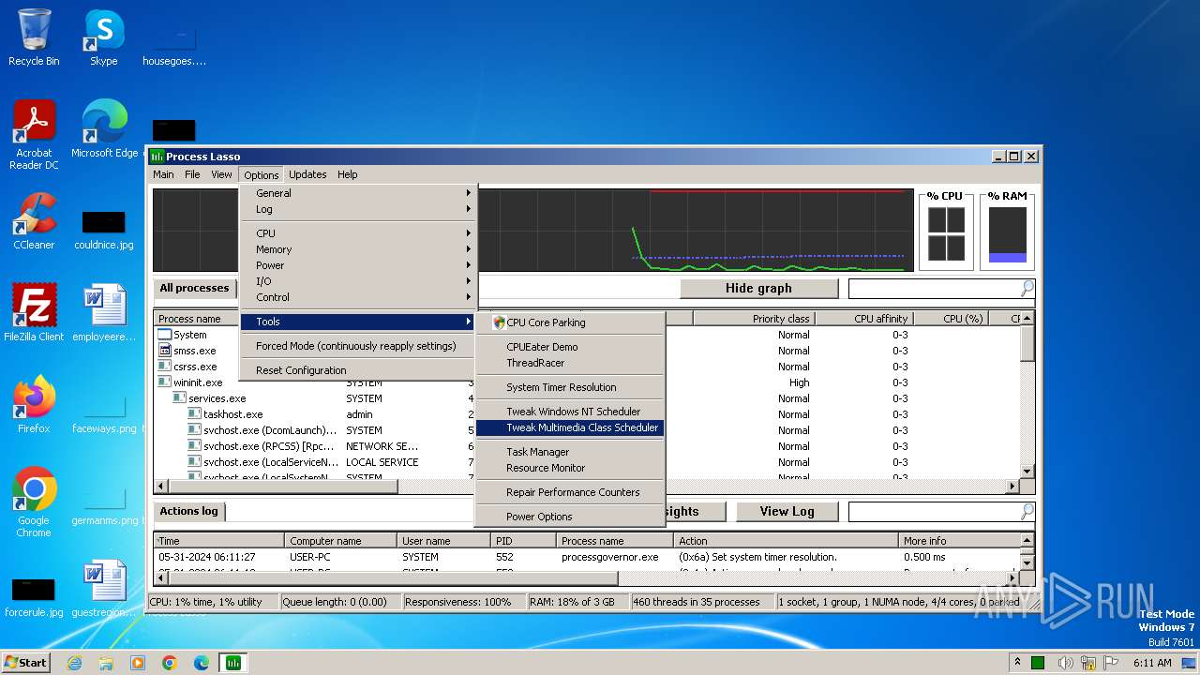This screenshot has height=675, width=1200.
Task: Expand the I/O submenu
Action: pos(358,281)
